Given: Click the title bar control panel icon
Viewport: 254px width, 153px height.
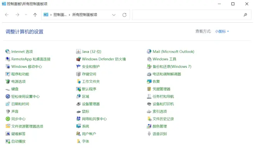Looking at the screenshot, I should [x=4, y=3].
